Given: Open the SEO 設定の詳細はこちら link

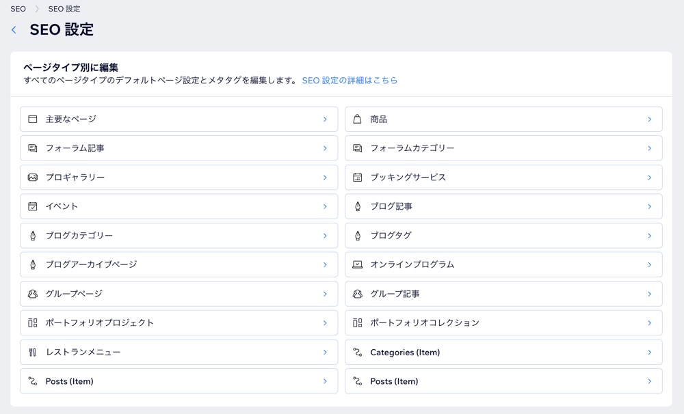Looking at the screenshot, I should [350, 80].
